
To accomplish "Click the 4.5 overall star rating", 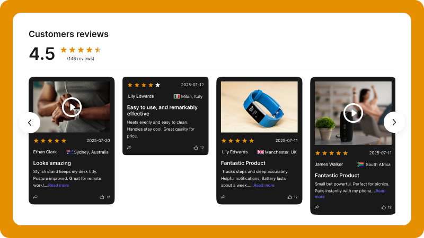I will click(x=81, y=50).
